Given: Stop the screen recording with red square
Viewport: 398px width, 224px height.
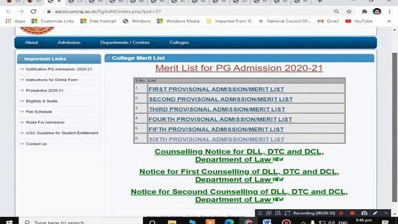Looking at the screenshot, I should click(x=352, y=213).
